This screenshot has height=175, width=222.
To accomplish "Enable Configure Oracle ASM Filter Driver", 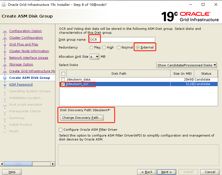I will pos(60,130).
